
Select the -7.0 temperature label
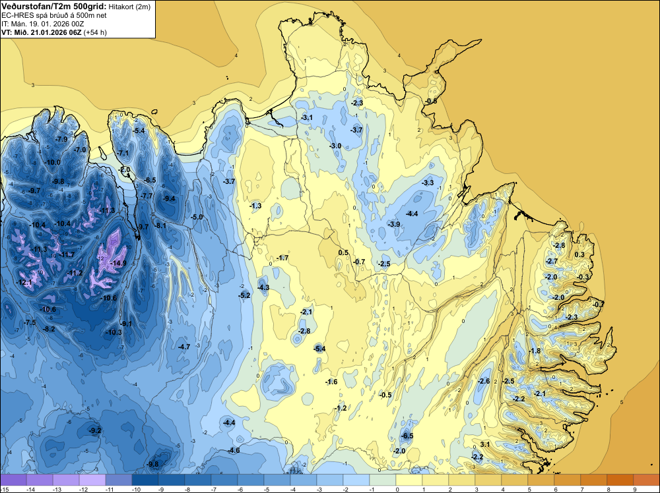(80, 150)
